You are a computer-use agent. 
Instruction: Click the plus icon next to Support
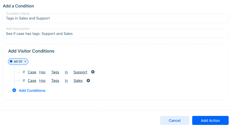point(93,72)
